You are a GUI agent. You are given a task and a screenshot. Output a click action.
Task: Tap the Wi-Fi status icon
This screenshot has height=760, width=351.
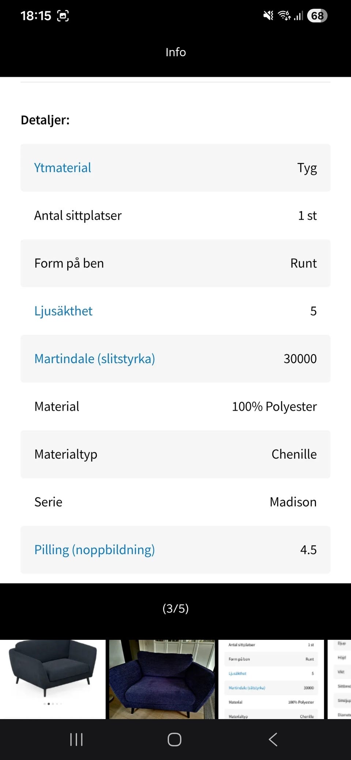click(x=284, y=16)
